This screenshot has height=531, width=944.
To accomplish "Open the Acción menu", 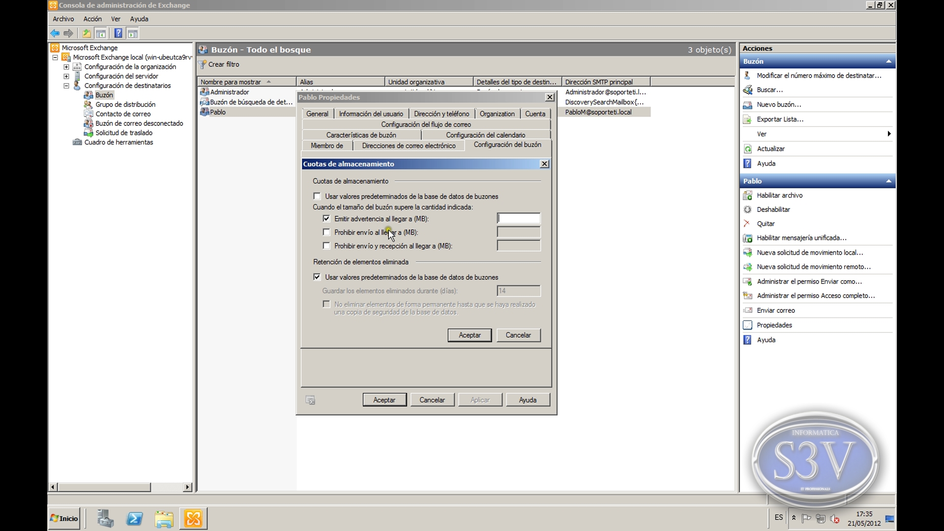I will 92,19.
